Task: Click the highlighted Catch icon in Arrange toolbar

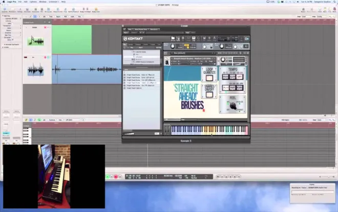Action: pos(35,16)
